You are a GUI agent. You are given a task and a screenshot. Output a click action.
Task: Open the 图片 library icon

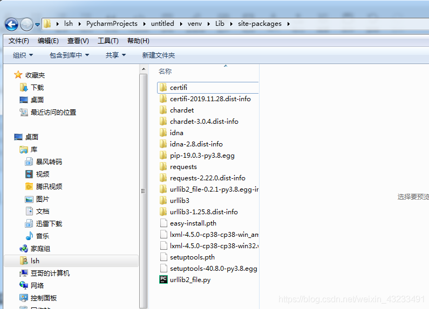point(29,199)
